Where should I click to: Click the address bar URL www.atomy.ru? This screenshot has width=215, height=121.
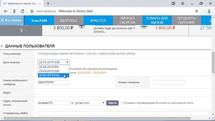46,11
